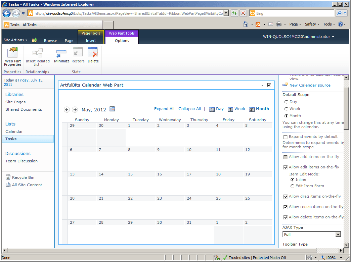
Task: Click the Day view calendar icon
Action: [x=212, y=109]
